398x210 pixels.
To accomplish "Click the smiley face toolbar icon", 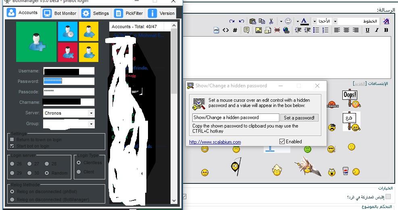I will coord(288,21).
